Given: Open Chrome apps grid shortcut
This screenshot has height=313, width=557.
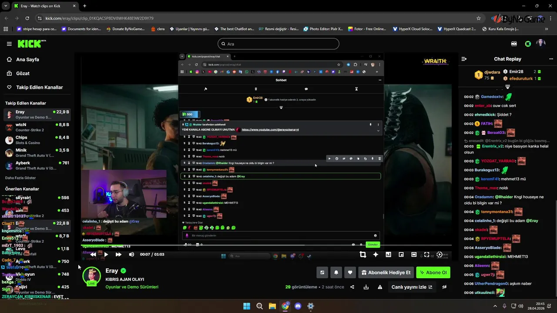Looking at the screenshot, I should click(6, 29).
